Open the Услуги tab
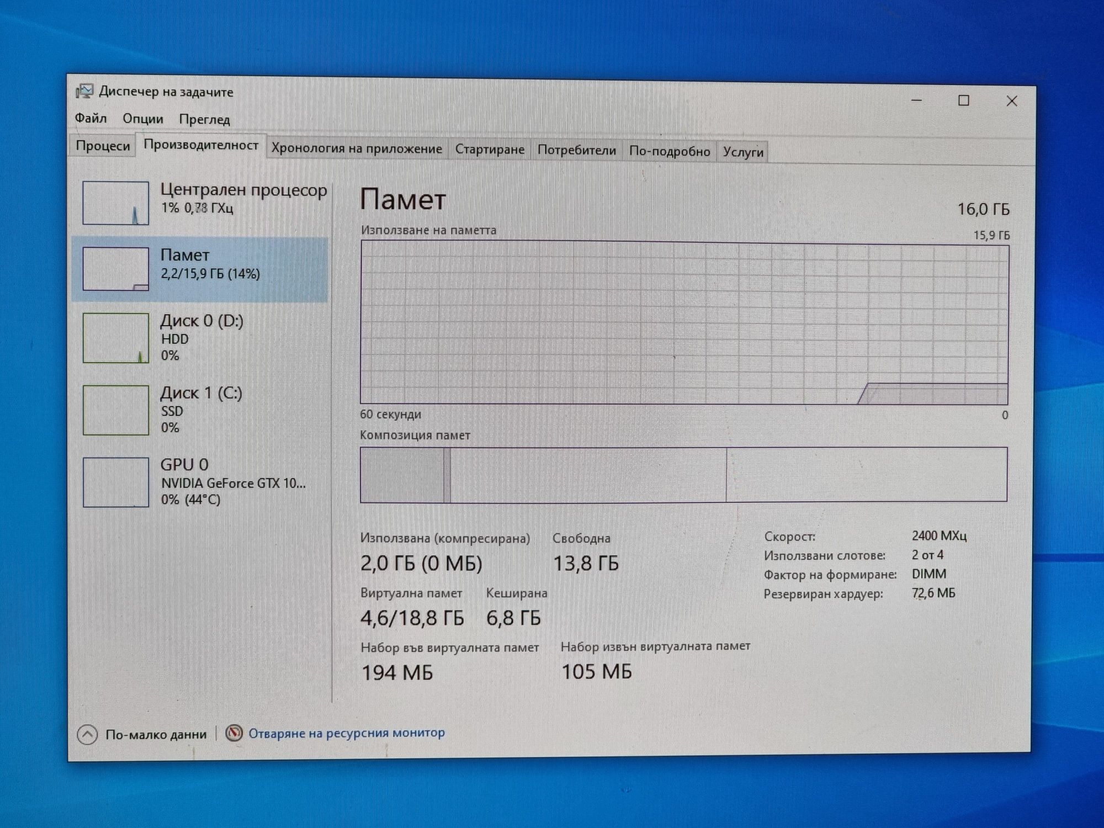 [x=743, y=152]
